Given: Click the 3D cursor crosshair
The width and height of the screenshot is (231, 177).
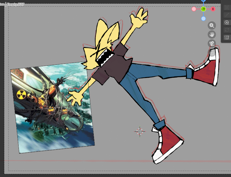Looking at the screenshot, I should pos(140,131).
